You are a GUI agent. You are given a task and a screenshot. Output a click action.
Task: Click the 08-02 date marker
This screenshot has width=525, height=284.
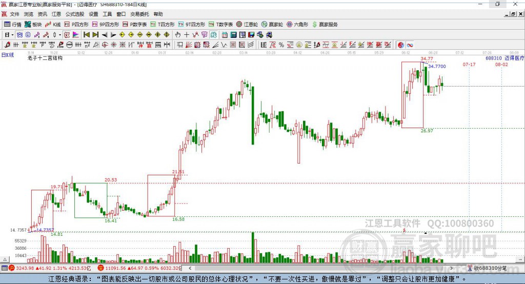[x=501, y=64]
